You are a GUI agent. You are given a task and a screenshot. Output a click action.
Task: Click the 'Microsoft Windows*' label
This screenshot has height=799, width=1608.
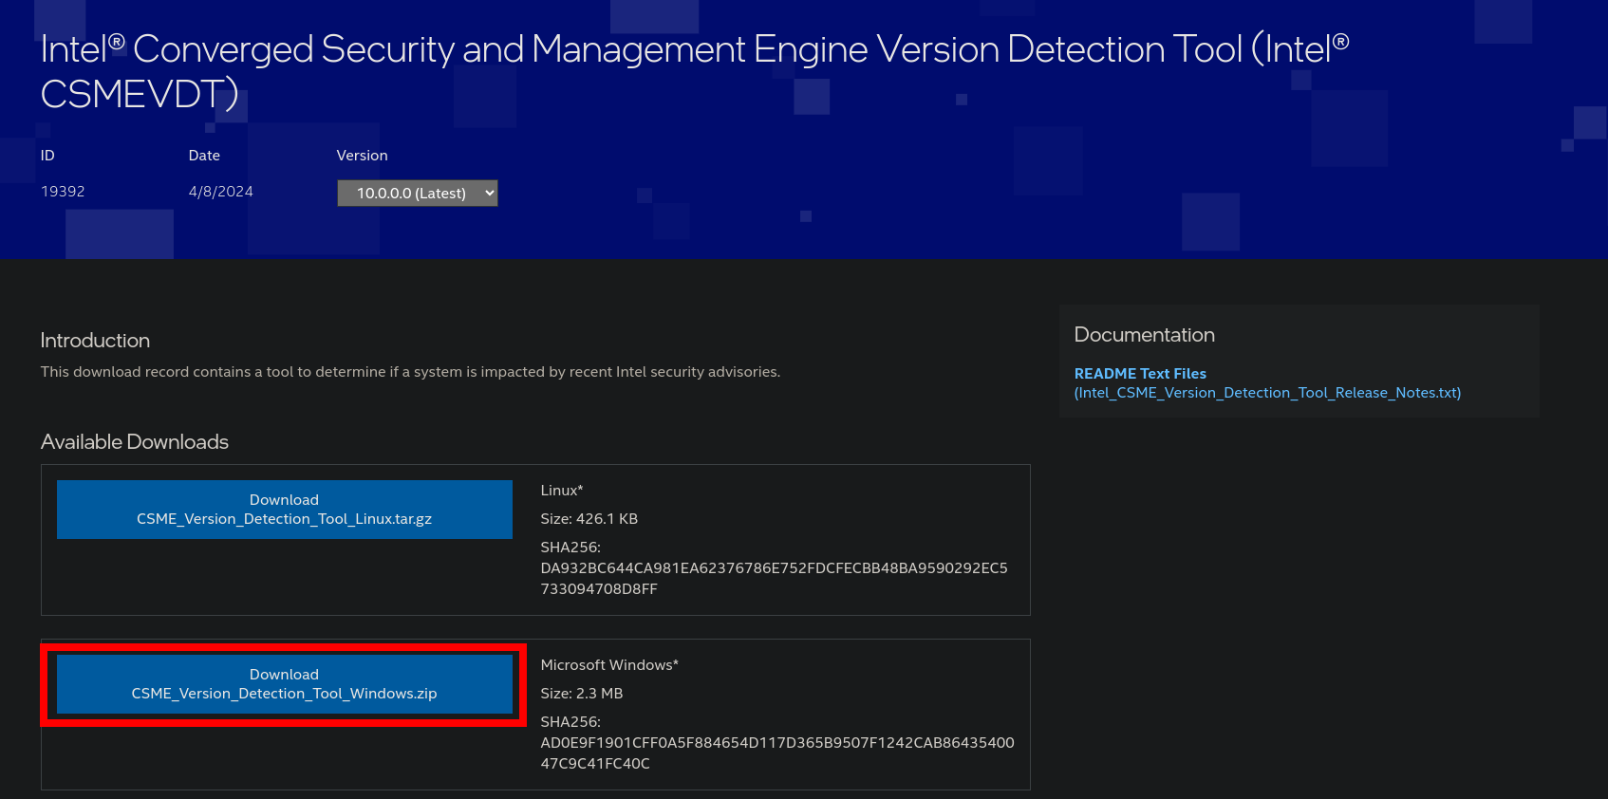click(609, 665)
